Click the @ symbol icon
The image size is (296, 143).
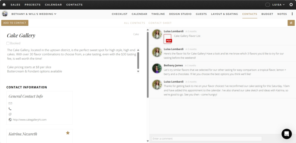[10, 114]
